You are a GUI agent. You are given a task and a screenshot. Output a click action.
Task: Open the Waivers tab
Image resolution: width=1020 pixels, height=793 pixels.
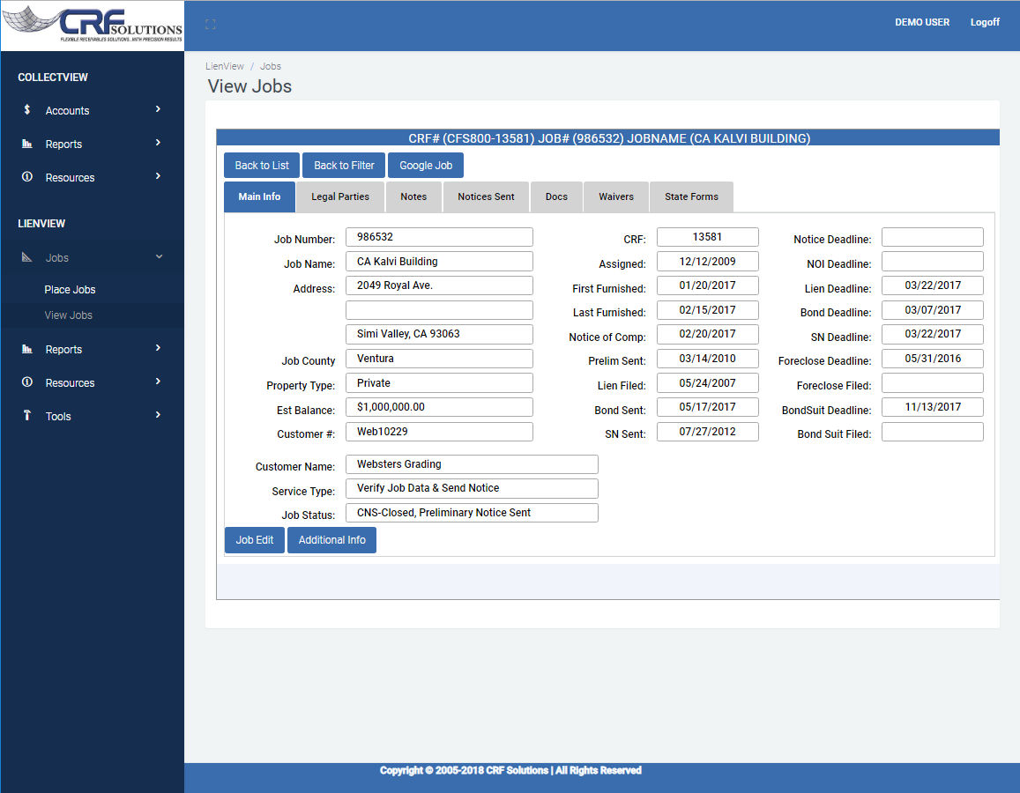point(616,197)
